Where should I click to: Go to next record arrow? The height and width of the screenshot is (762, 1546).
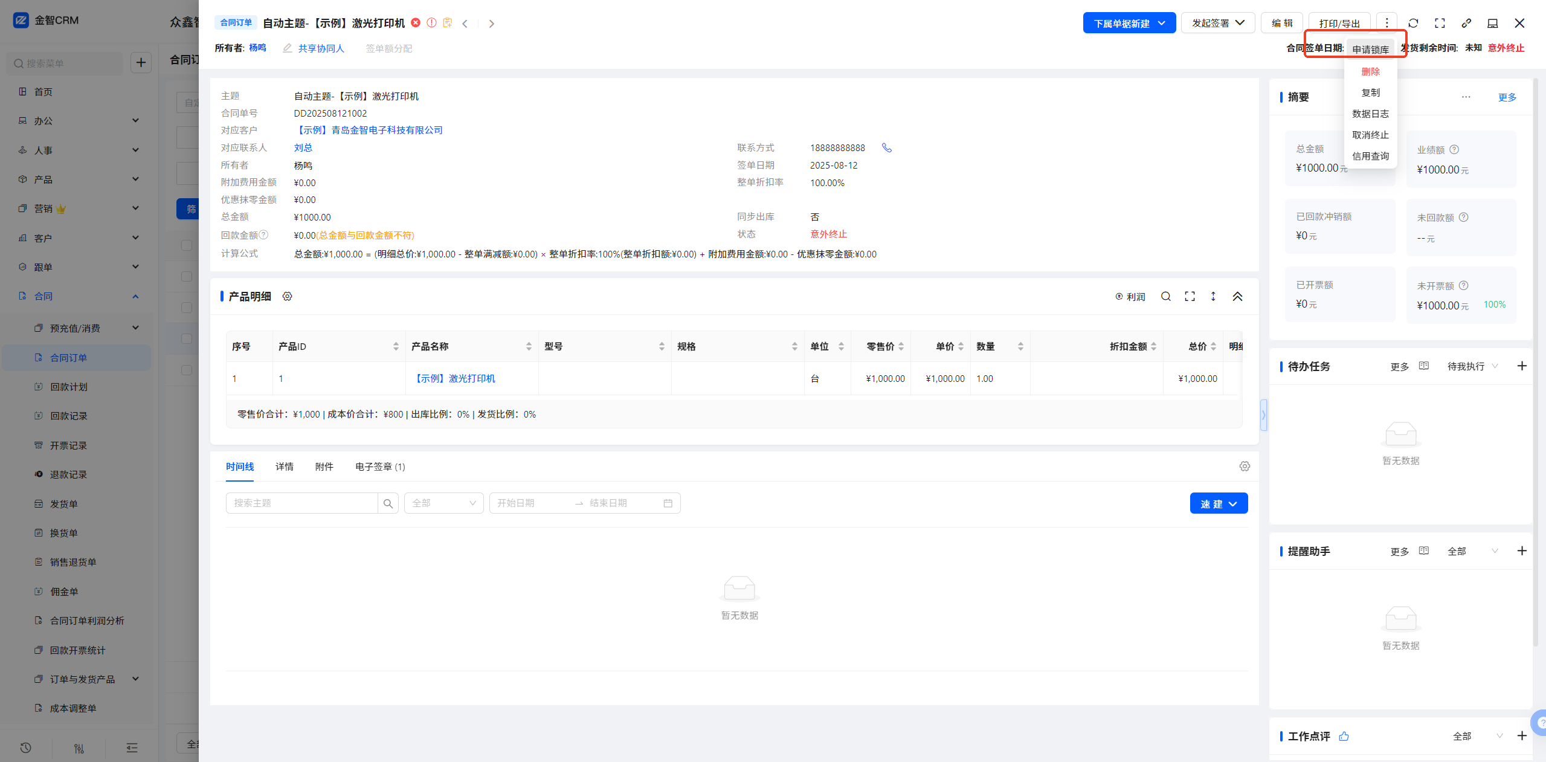[x=491, y=24]
